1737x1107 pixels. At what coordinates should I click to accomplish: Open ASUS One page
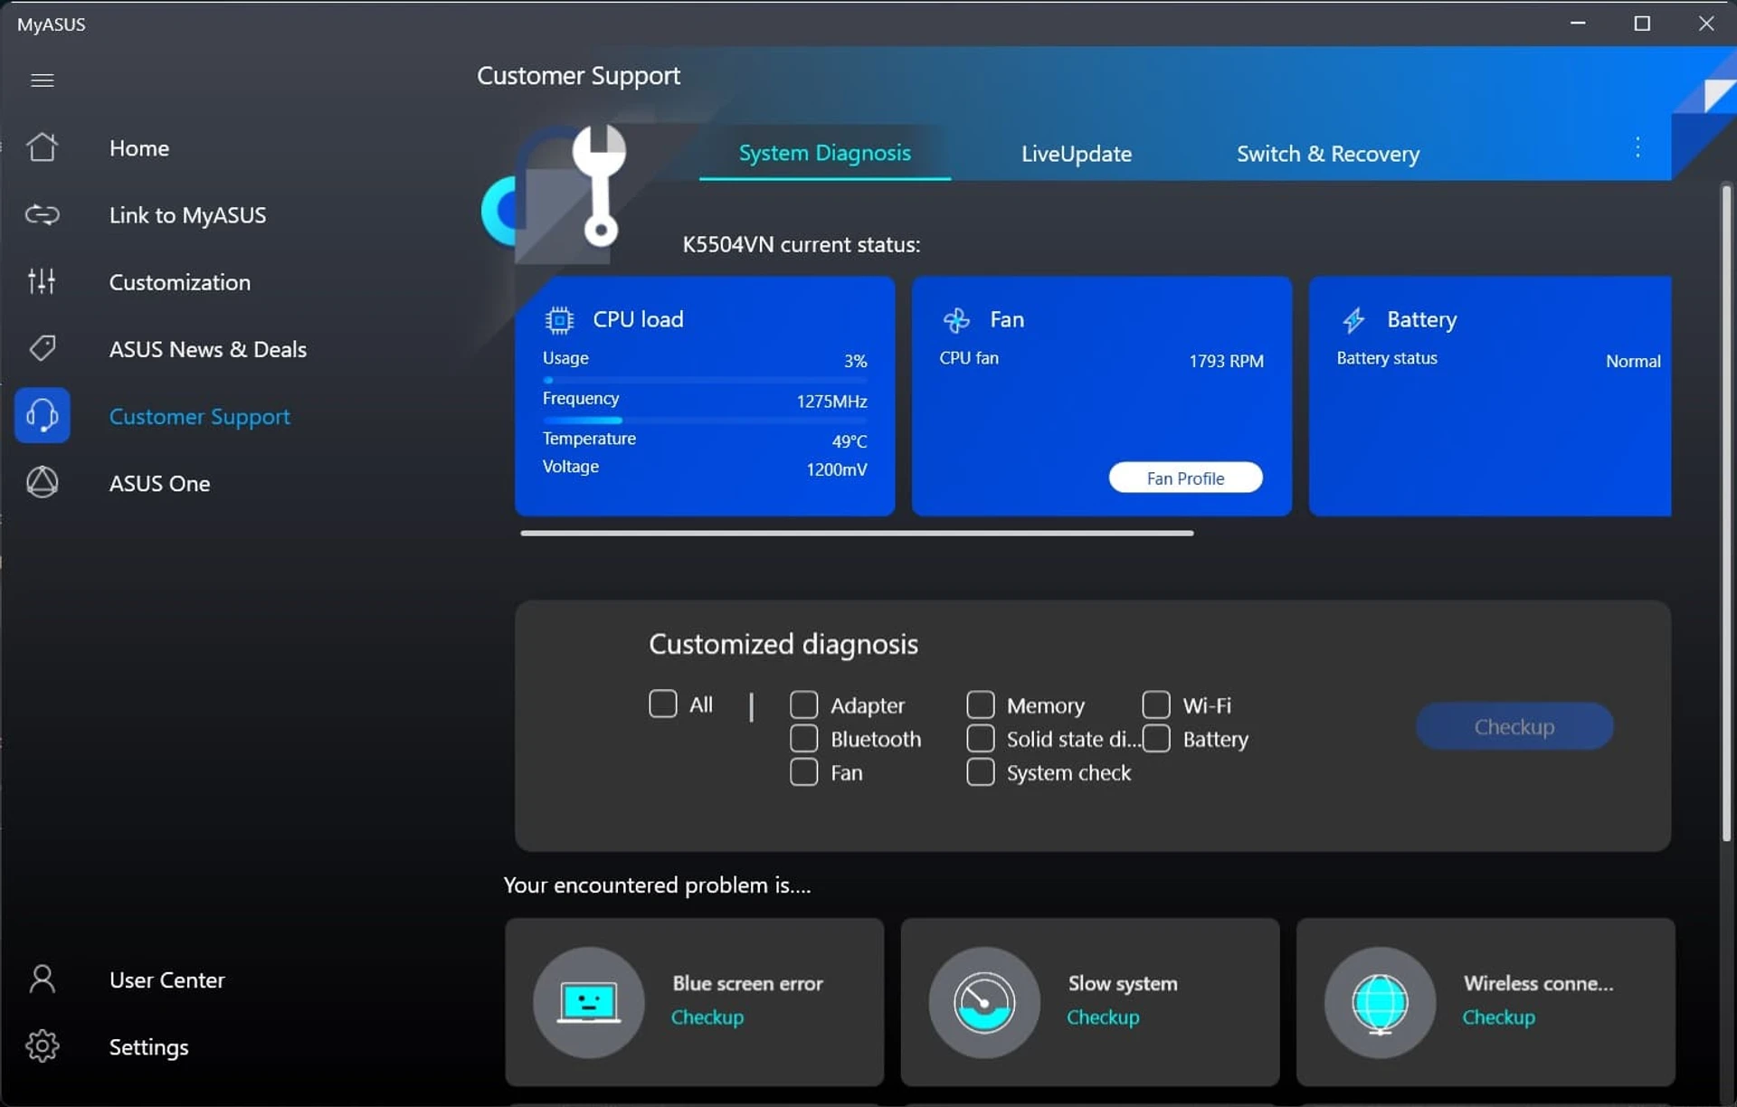pos(159,483)
